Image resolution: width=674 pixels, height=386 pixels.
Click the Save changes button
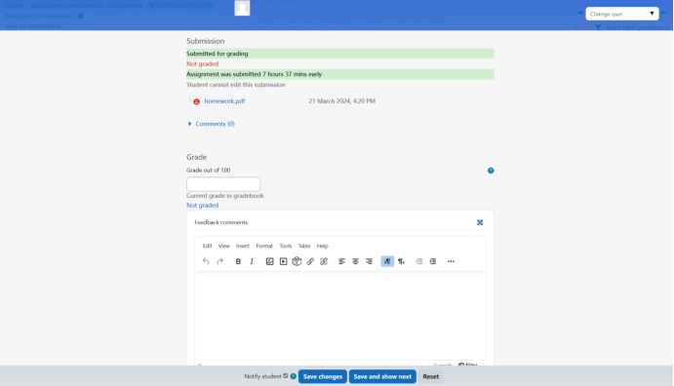click(323, 376)
